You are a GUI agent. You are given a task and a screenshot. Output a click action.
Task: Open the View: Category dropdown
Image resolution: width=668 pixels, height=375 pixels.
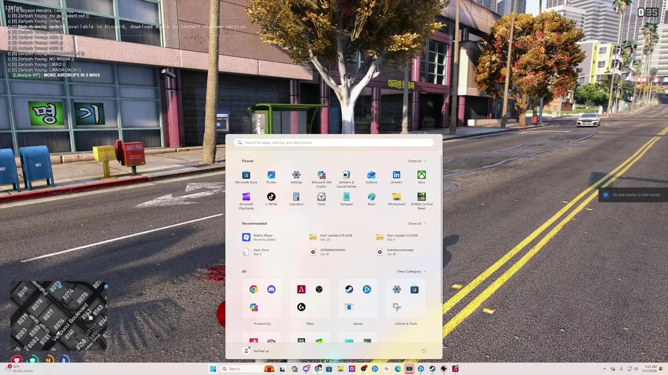(411, 271)
